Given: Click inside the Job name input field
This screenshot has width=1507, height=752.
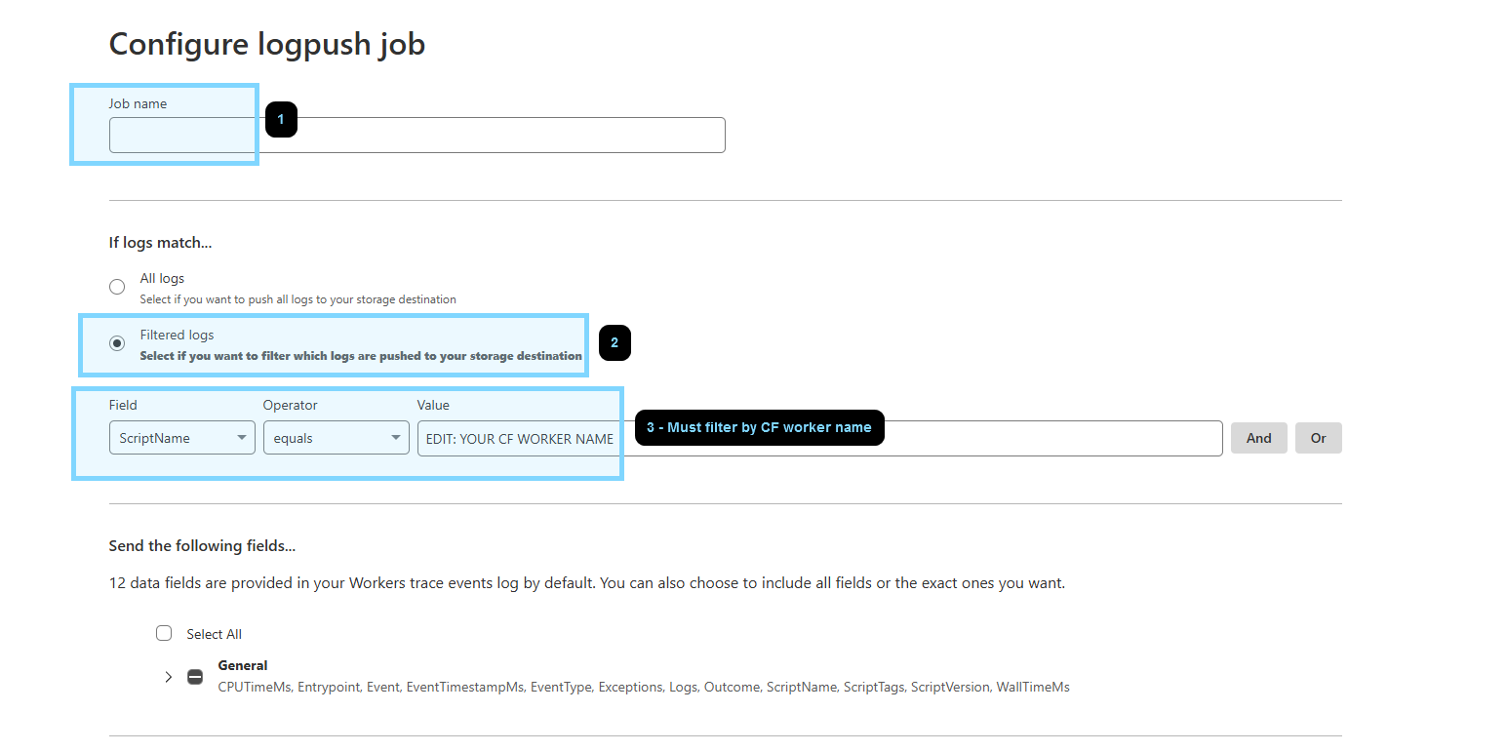Looking at the screenshot, I should point(181,135).
